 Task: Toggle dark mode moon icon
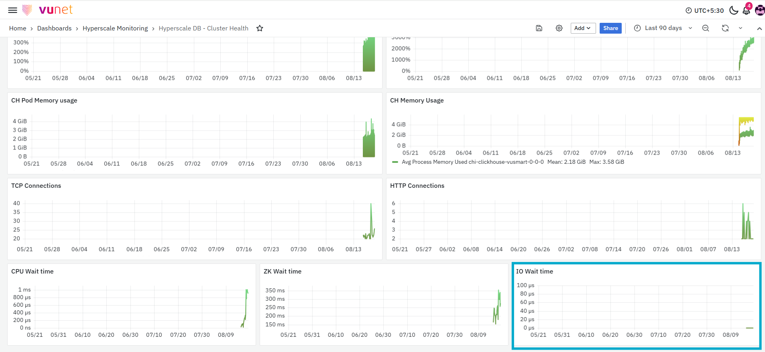734,10
